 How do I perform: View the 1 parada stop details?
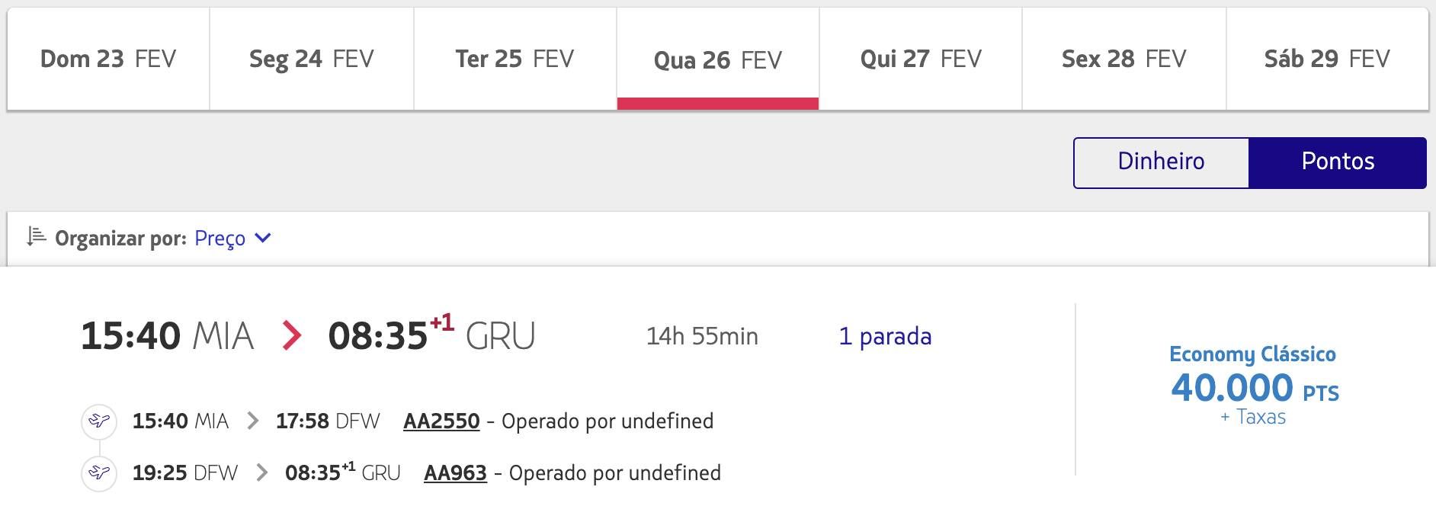click(885, 336)
